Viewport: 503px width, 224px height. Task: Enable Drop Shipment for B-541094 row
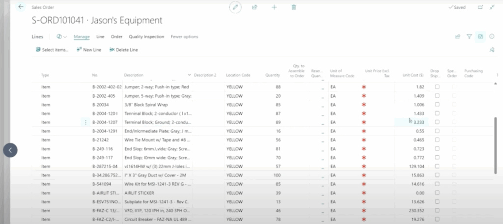[437, 184]
